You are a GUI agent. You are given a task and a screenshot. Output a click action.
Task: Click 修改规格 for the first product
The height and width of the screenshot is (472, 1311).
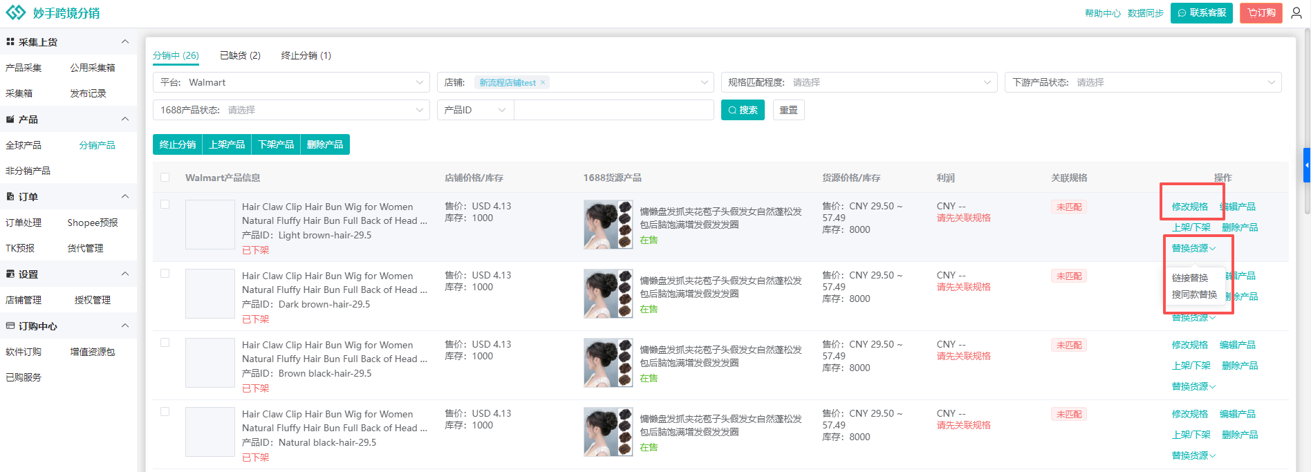tap(1189, 207)
